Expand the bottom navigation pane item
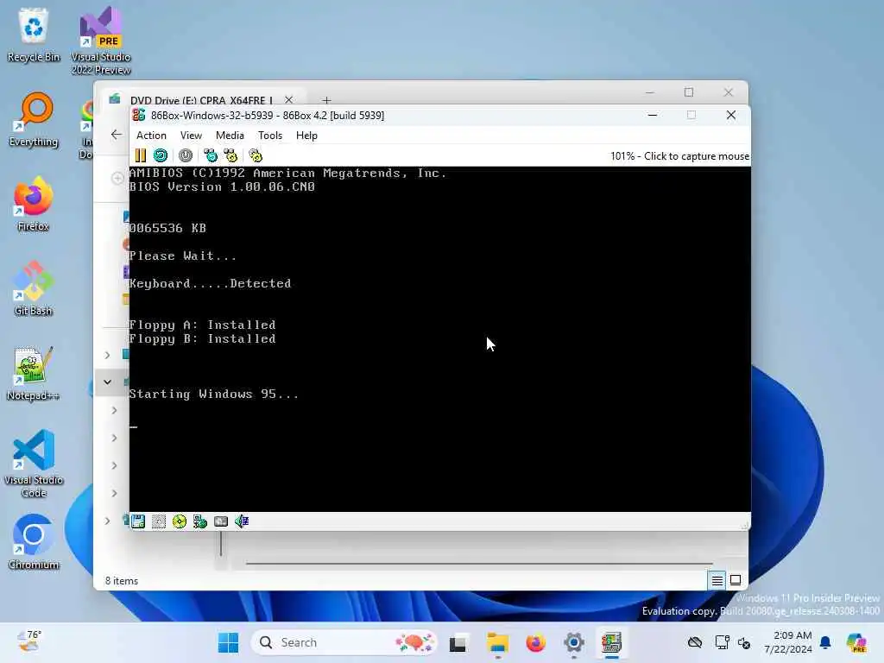This screenshot has height=663, width=884. (107, 521)
